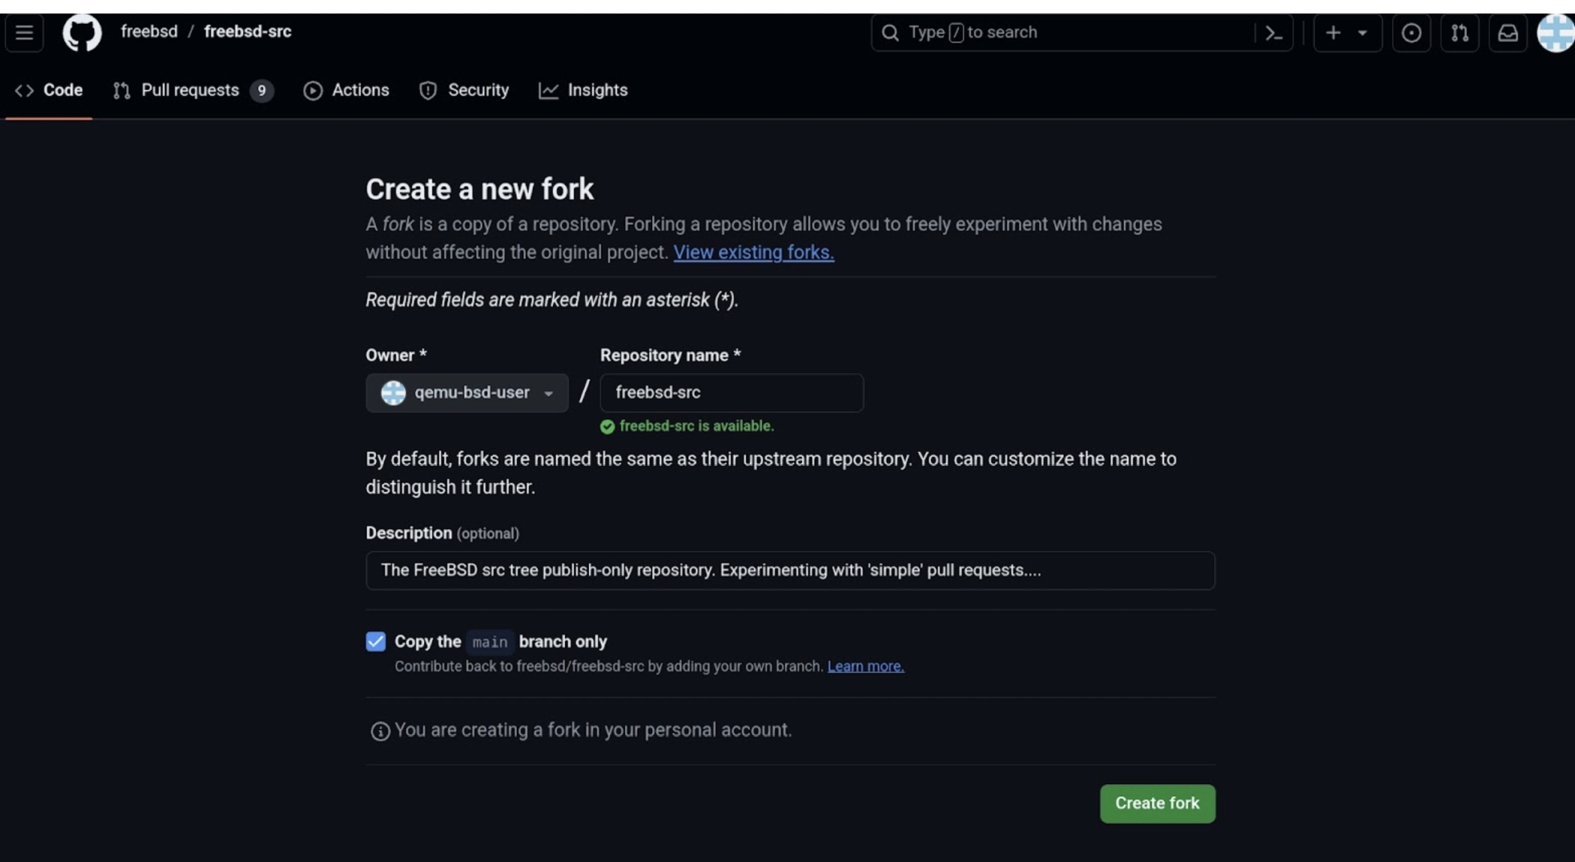Uncheck Copy the main branch only

(x=376, y=641)
